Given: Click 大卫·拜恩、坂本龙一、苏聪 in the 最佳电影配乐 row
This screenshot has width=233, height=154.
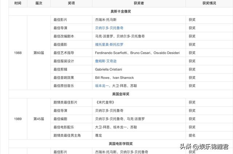Looking at the screenshot, I should pos(116,127).
